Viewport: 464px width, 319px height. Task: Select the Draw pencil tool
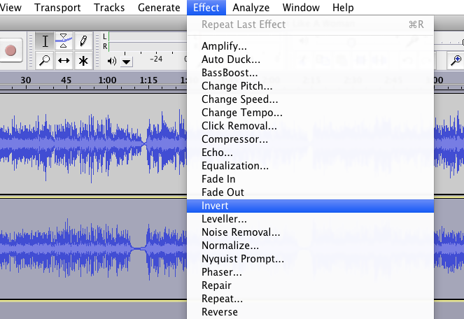click(83, 41)
